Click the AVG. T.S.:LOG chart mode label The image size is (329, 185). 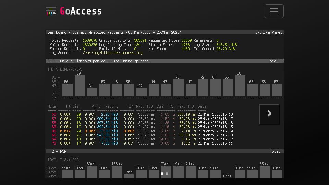(x=63, y=160)
